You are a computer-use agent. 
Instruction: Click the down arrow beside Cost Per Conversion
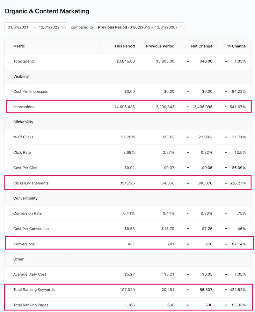(x=188, y=229)
